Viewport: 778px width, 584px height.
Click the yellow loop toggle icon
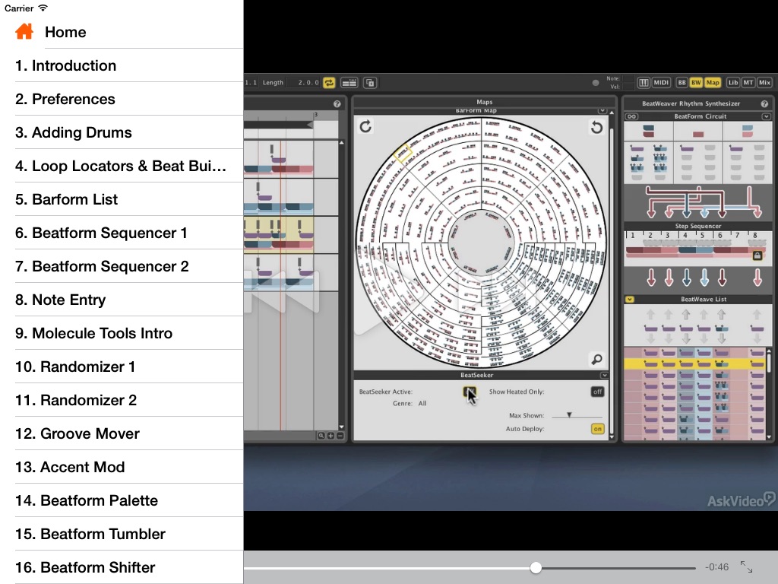click(329, 83)
